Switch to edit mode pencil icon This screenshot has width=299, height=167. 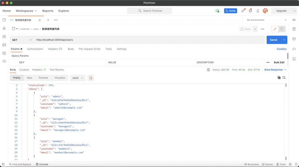coord(275,29)
